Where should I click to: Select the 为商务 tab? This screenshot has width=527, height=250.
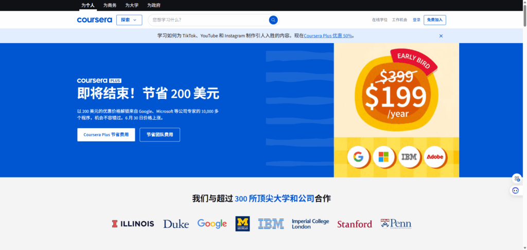tap(110, 5)
